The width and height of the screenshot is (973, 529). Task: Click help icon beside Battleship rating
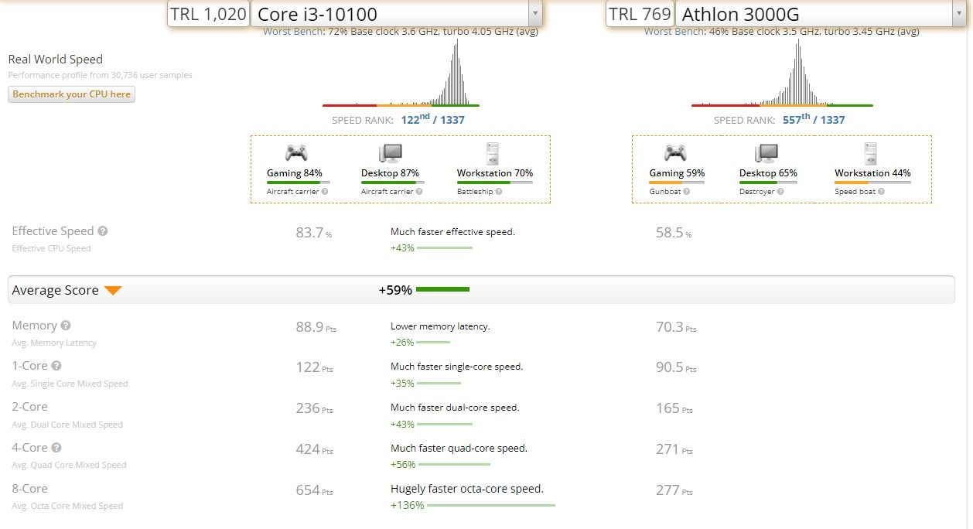pos(499,192)
